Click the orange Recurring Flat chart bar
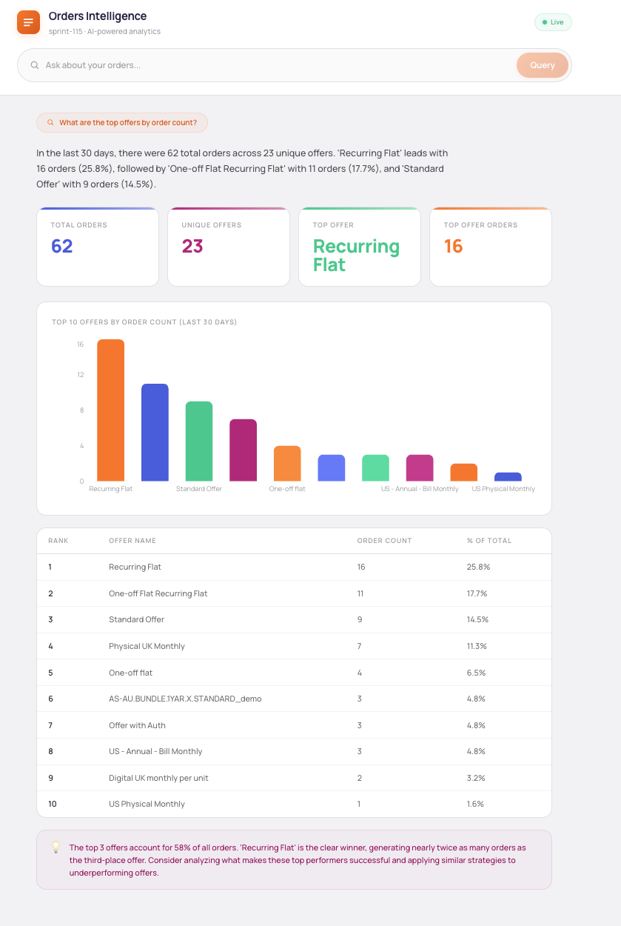Screen dimensions: 621x926 coord(110,410)
